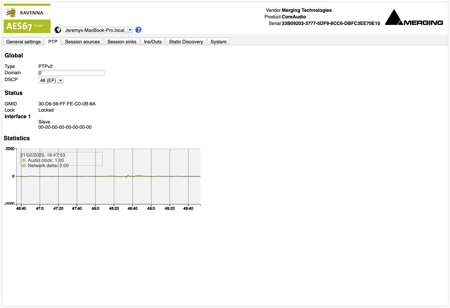Click the Audio clock legend color square

pos(24,160)
